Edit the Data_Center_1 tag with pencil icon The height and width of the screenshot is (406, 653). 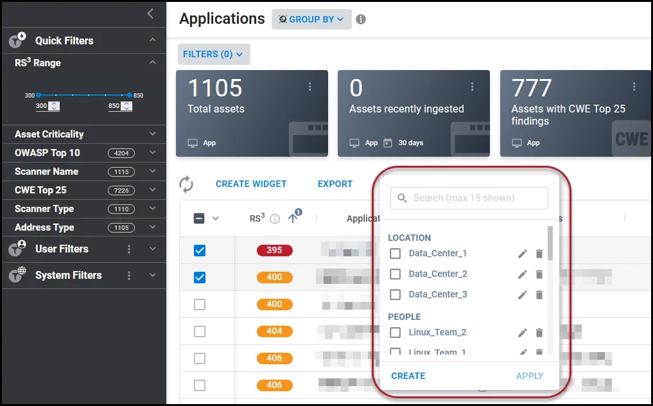point(522,254)
